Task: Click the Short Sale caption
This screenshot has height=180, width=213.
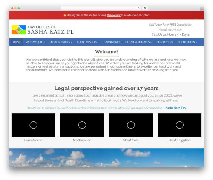Action: [131, 140]
